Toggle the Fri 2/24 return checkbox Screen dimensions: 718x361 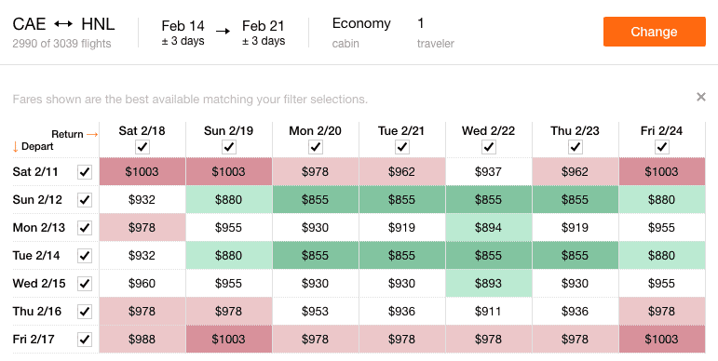(x=662, y=147)
